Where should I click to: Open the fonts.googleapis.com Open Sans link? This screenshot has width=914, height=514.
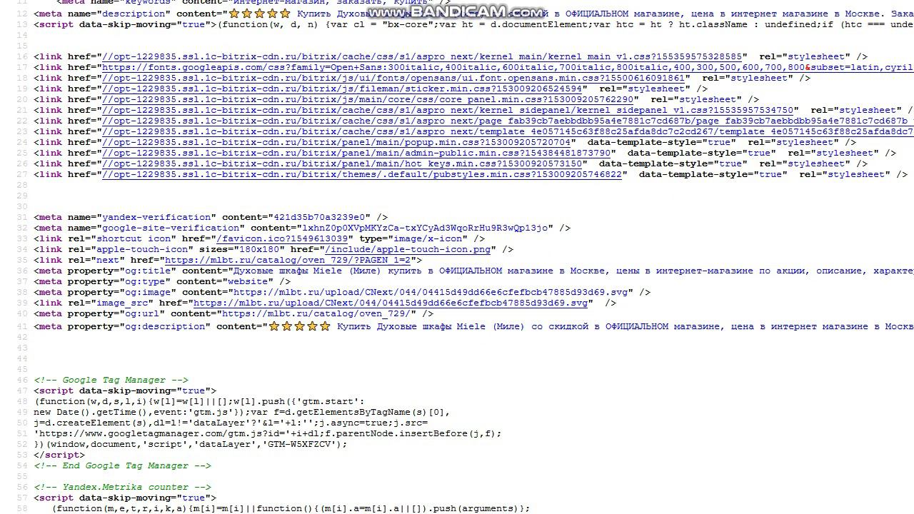click(x=508, y=67)
